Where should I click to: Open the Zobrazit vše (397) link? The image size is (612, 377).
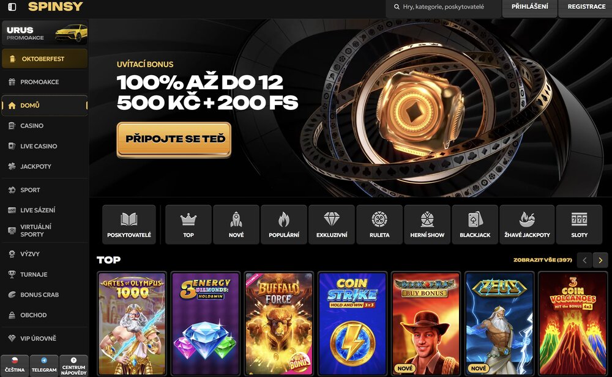pos(542,260)
